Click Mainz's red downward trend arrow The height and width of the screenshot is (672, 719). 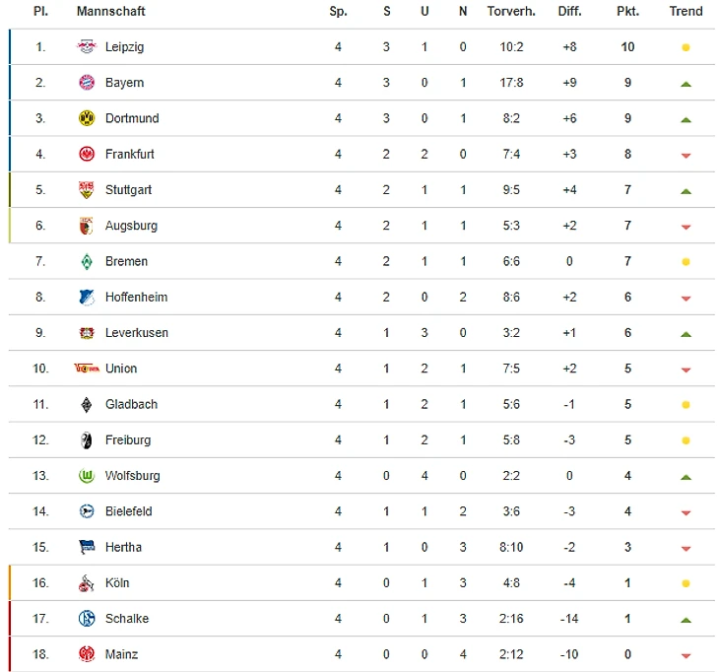(686, 655)
